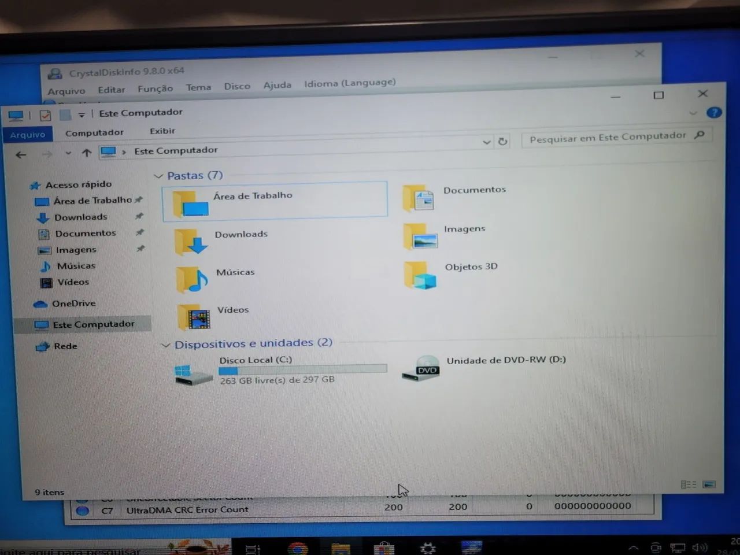This screenshot has height=555, width=740.
Task: Go forward with the right arrow
Action: click(47, 154)
